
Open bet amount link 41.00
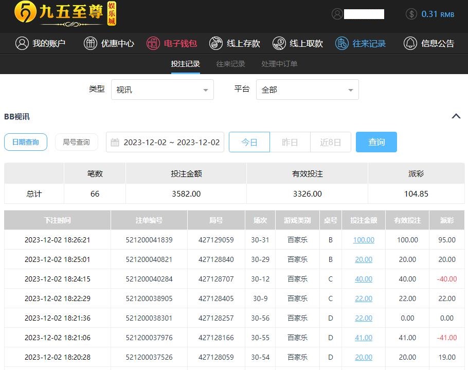tap(364, 338)
